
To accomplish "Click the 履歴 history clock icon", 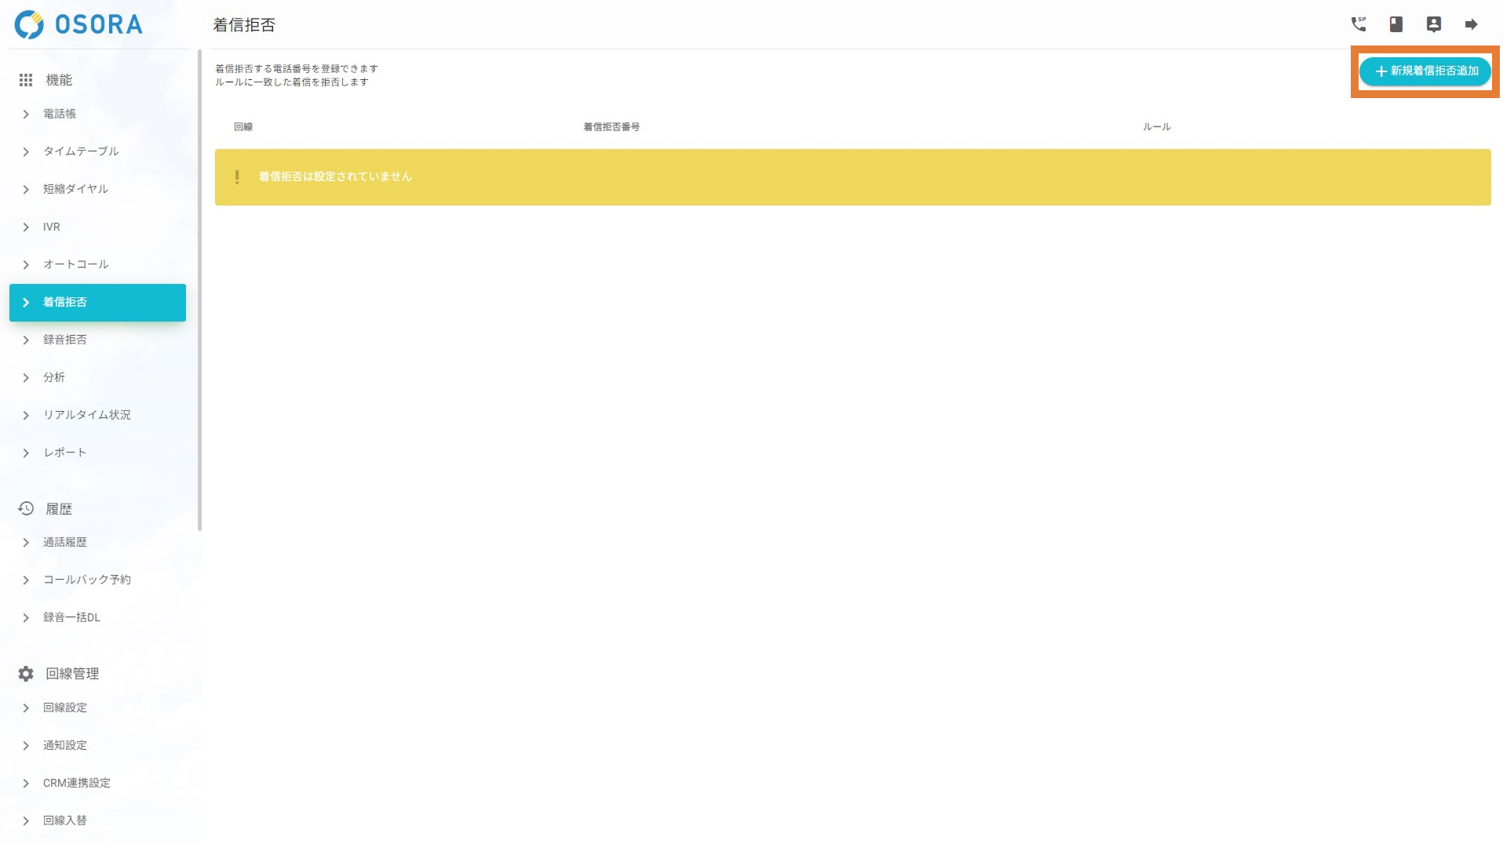I will (x=24, y=508).
